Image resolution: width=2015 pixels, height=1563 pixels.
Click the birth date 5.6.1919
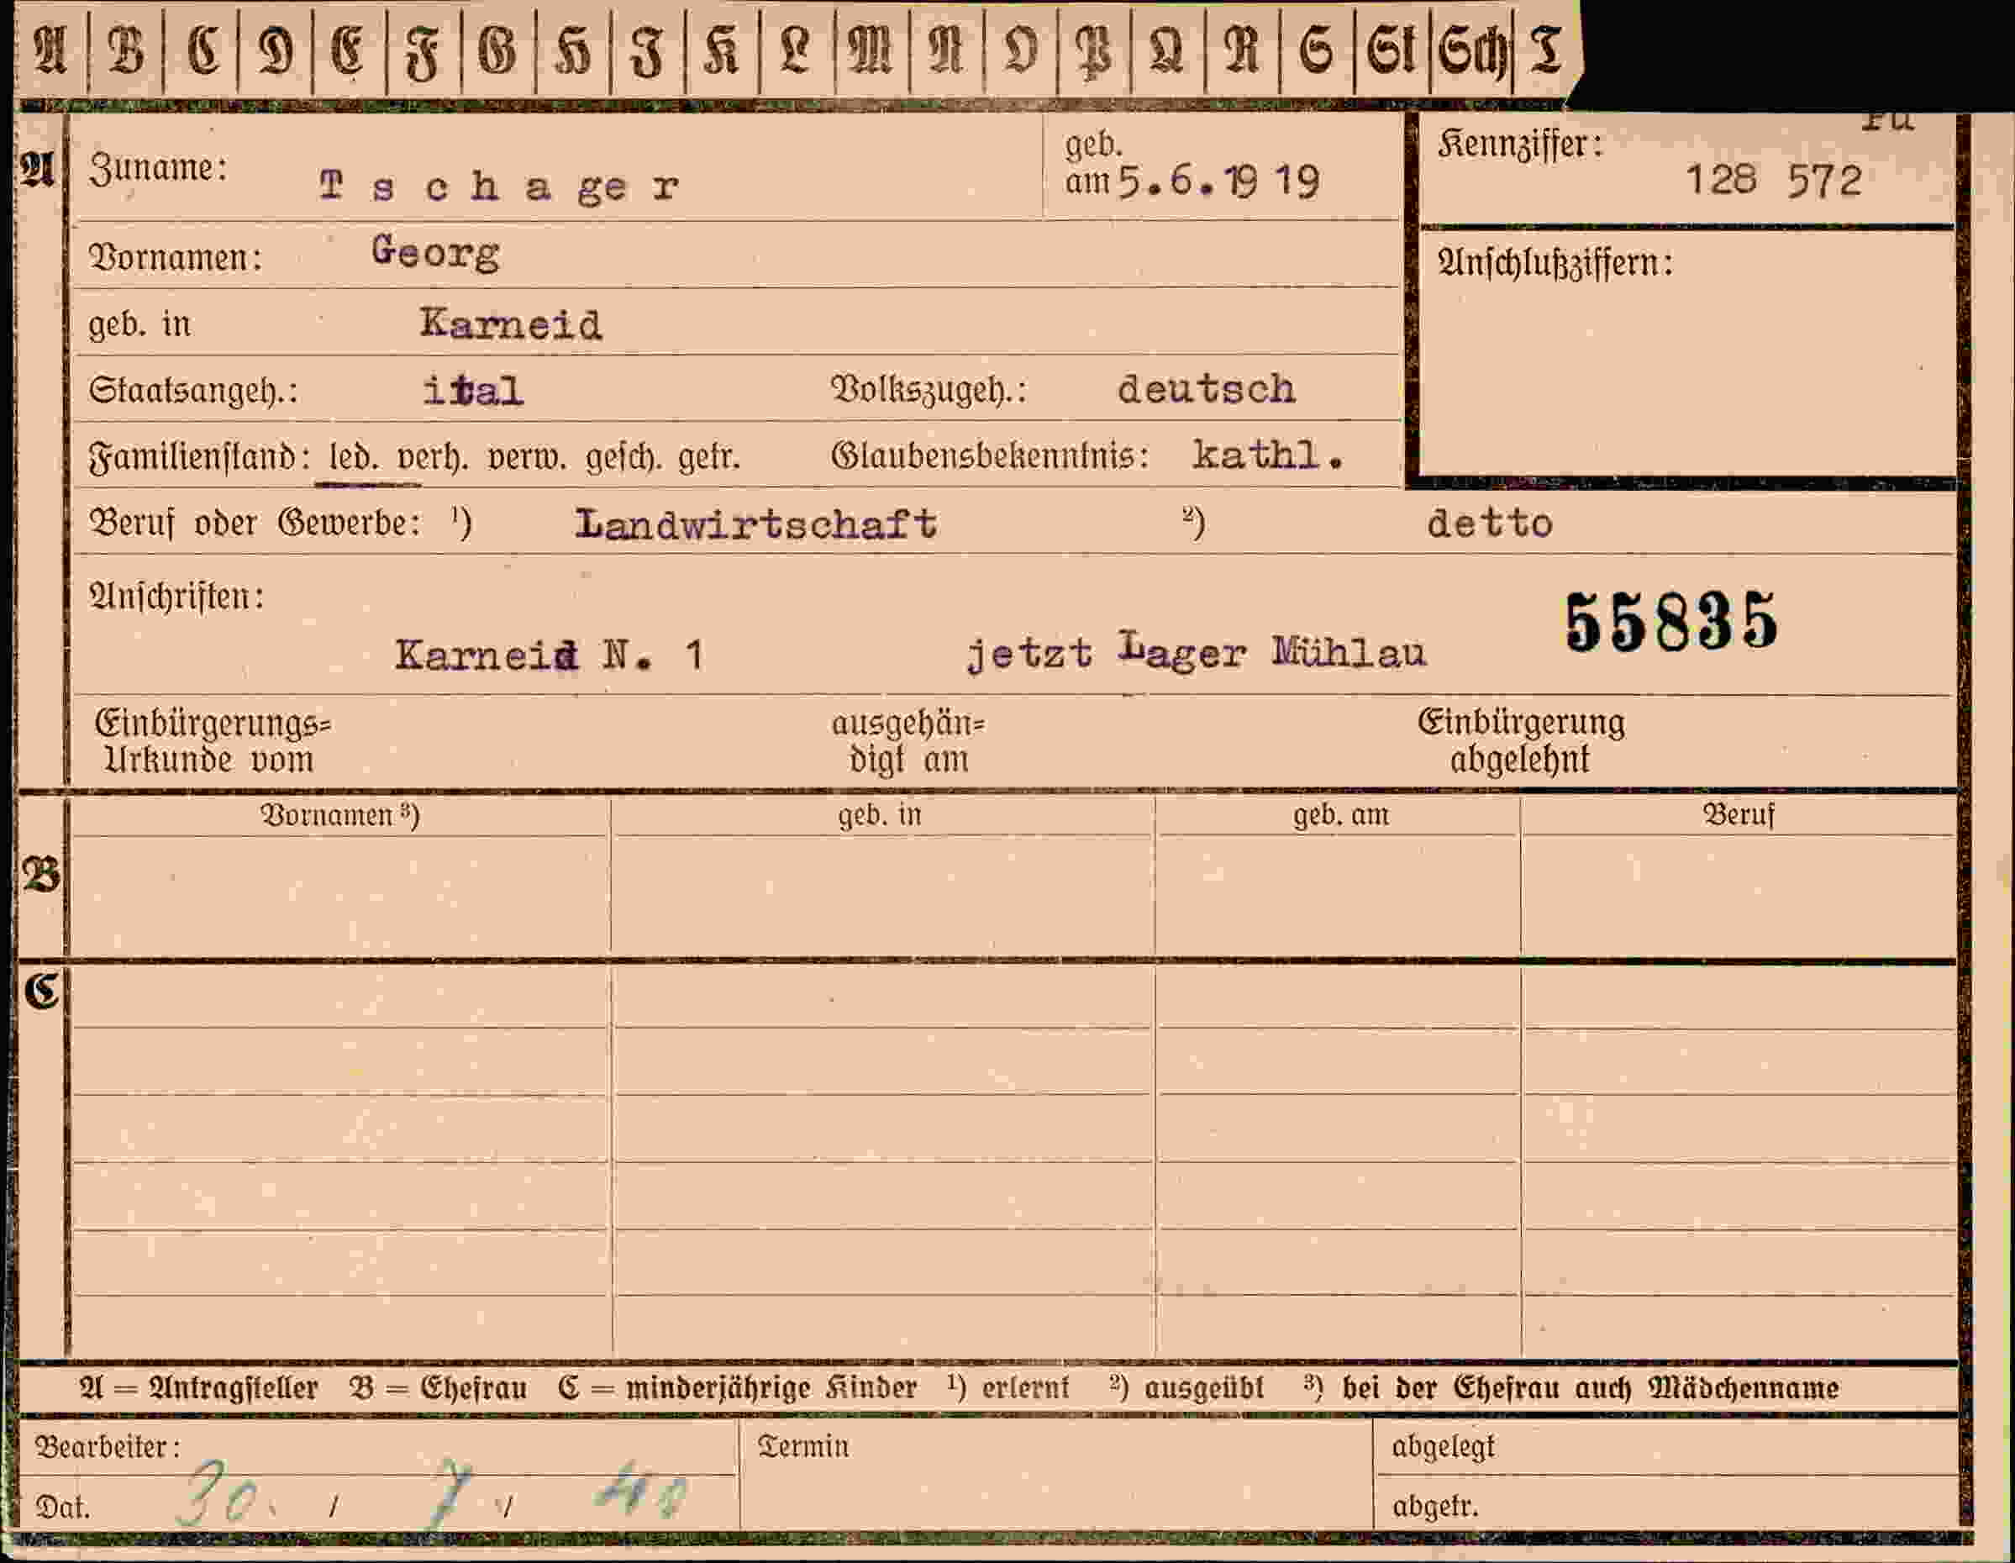click(1218, 182)
